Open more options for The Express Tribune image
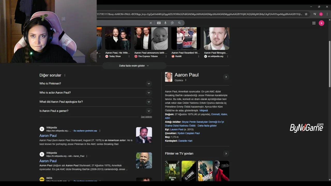 (166, 56)
